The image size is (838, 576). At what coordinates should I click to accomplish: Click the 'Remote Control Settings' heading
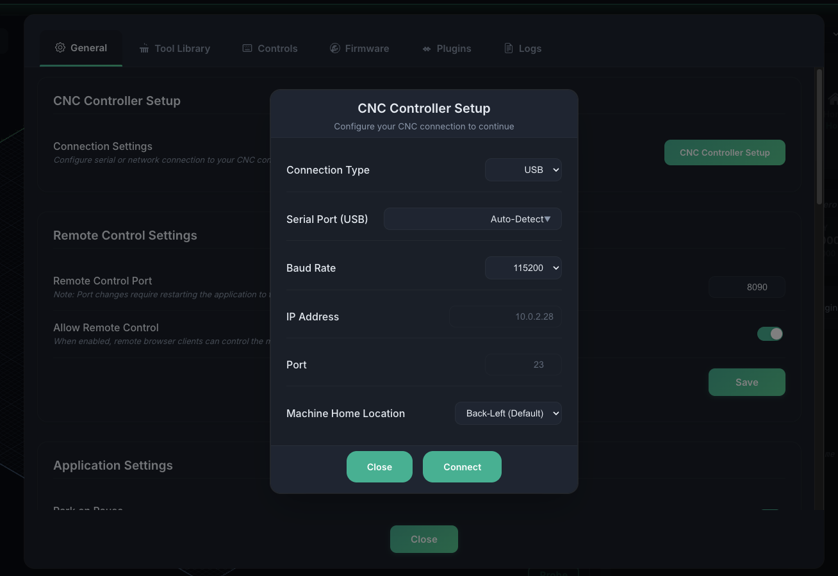click(125, 235)
